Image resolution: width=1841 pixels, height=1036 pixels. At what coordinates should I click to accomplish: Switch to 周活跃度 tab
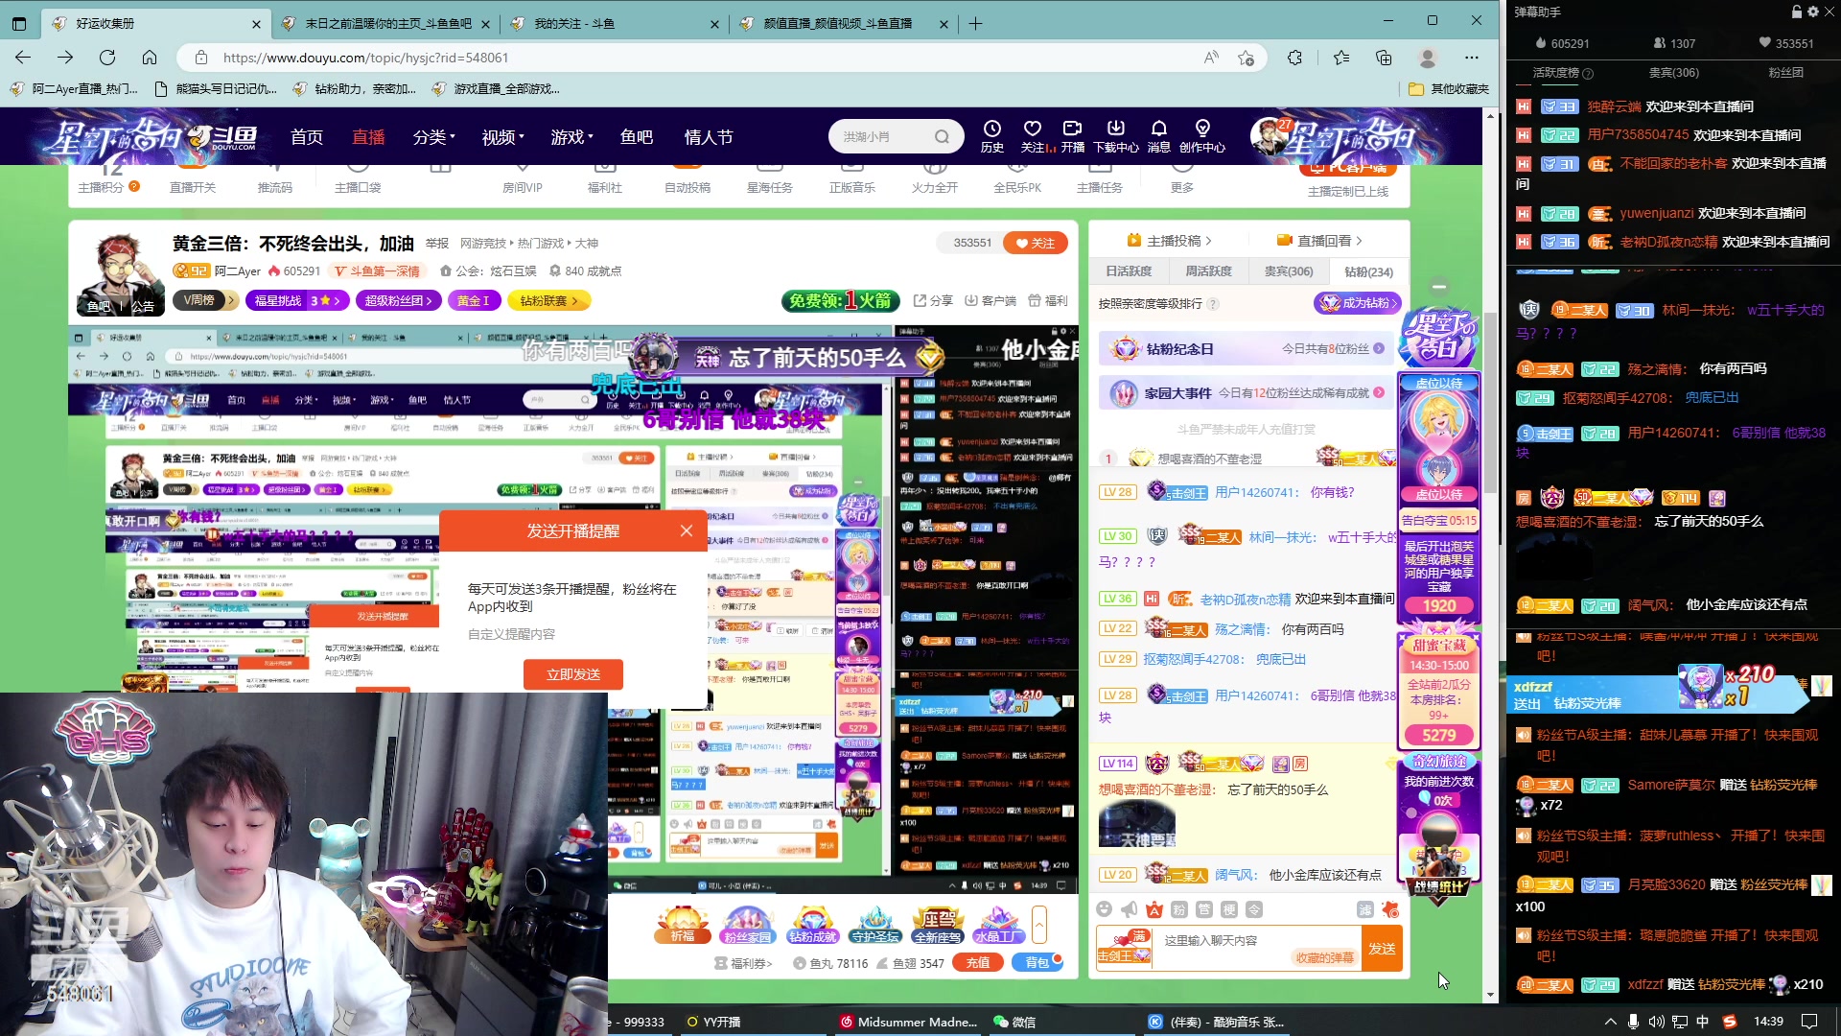click(1208, 271)
